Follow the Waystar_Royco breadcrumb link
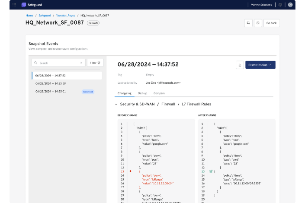This screenshot has width=305, height=203. [x=66, y=16]
